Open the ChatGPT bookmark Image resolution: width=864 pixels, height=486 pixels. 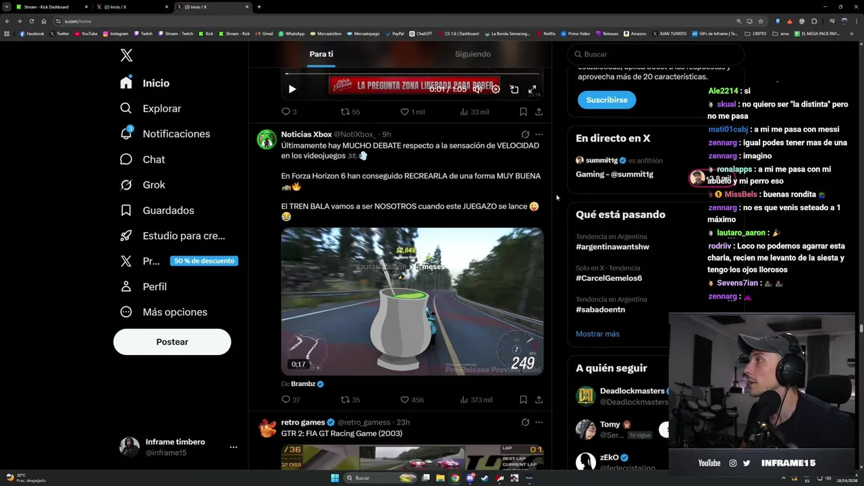pyautogui.click(x=421, y=33)
